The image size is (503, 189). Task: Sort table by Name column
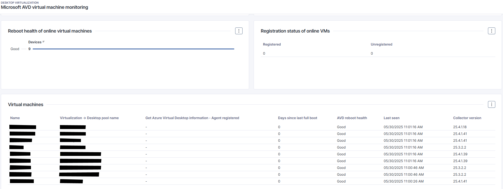pos(15,118)
